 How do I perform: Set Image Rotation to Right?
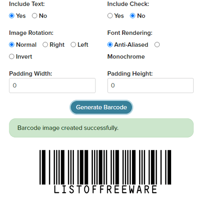[x=45, y=45]
